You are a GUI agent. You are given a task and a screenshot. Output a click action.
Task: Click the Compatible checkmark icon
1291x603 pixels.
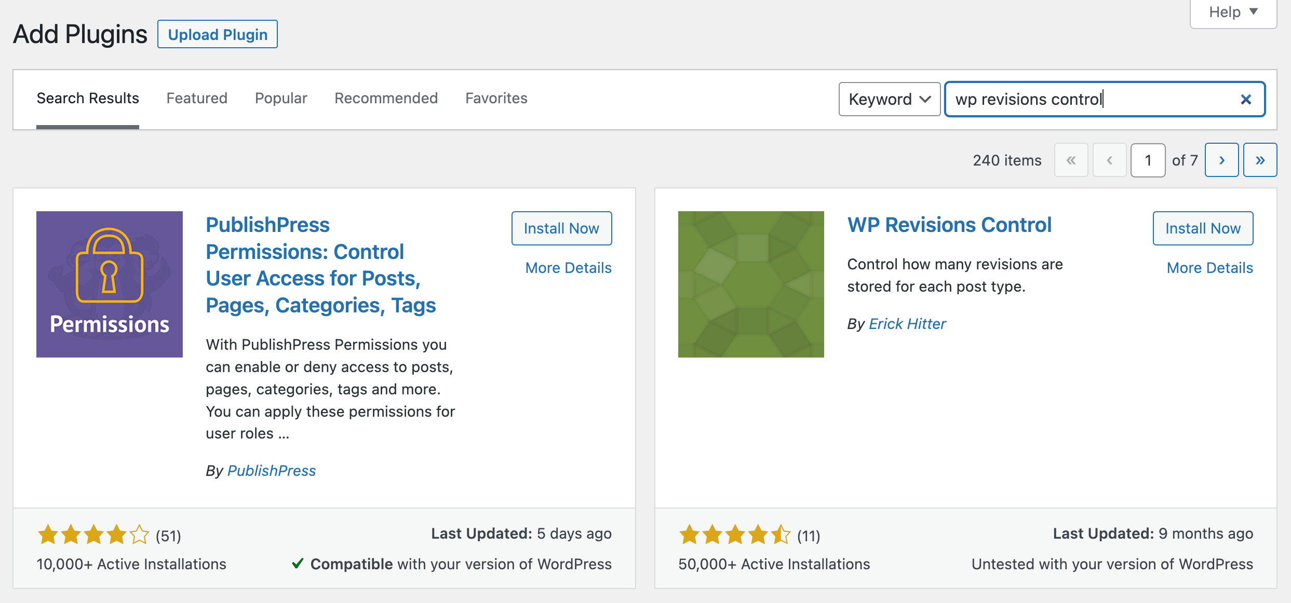point(298,564)
